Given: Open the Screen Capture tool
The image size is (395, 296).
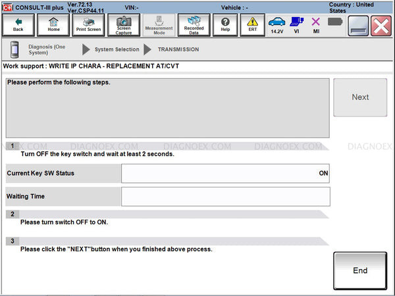Looking at the screenshot, I should [123, 25].
